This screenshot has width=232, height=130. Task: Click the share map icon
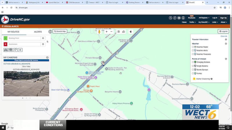124,31
